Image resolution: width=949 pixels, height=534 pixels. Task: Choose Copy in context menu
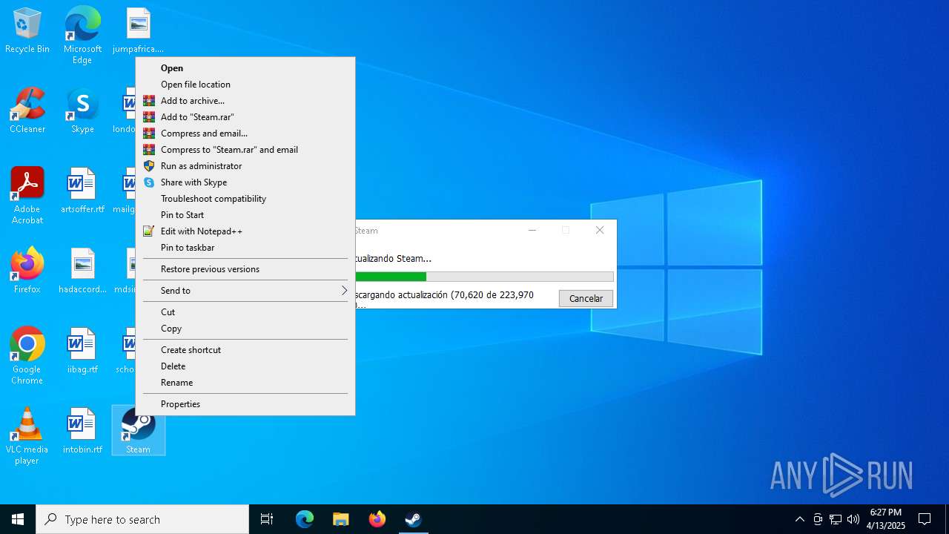[245, 329]
